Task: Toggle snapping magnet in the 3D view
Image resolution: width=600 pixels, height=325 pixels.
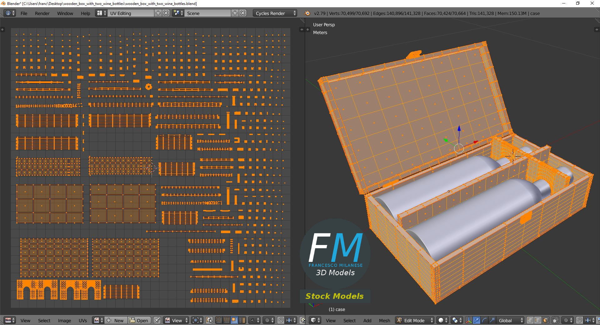Action: tap(579, 320)
